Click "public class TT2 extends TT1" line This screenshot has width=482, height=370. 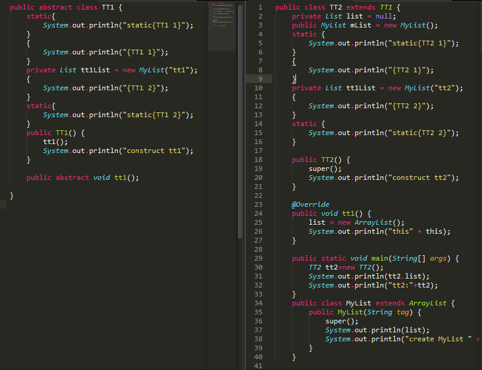coord(338,7)
